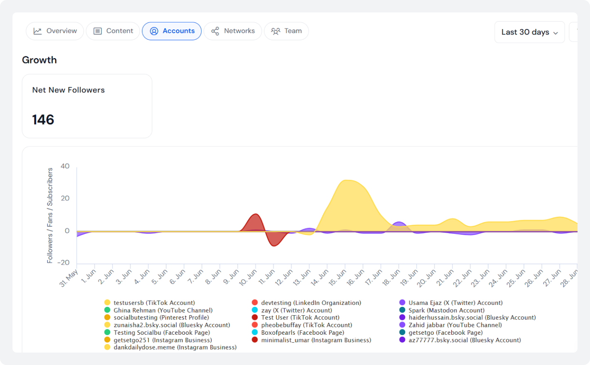The width and height of the screenshot is (590, 365).
Task: Click the chevron on Last 30 days
Action: coord(556,33)
